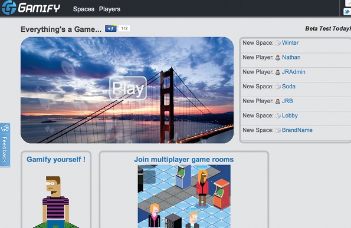Open the Lobby space link
The width and height of the screenshot is (351, 228).
click(290, 115)
